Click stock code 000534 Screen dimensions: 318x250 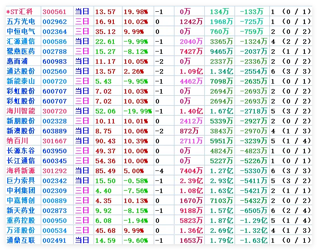coord(55,231)
